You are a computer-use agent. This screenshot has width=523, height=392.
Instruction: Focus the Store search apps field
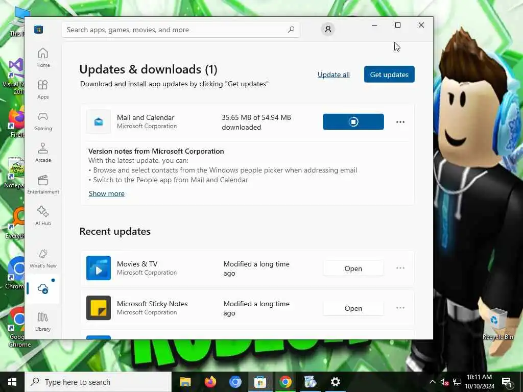pyautogui.click(x=180, y=30)
